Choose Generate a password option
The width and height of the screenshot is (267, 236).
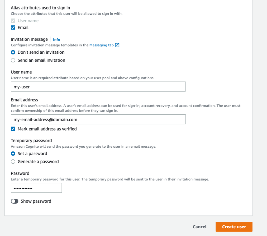[13, 162]
